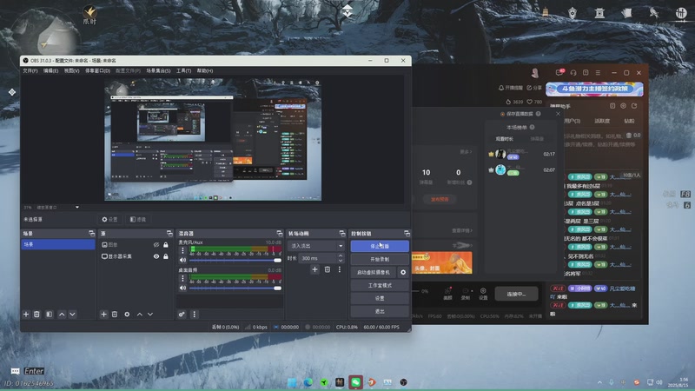
Task: Open the 停靠窗口(D) menu
Action: click(x=97, y=71)
